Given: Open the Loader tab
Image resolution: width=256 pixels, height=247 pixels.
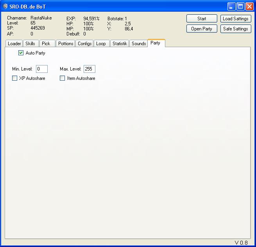Looking at the screenshot, I should (14, 44).
